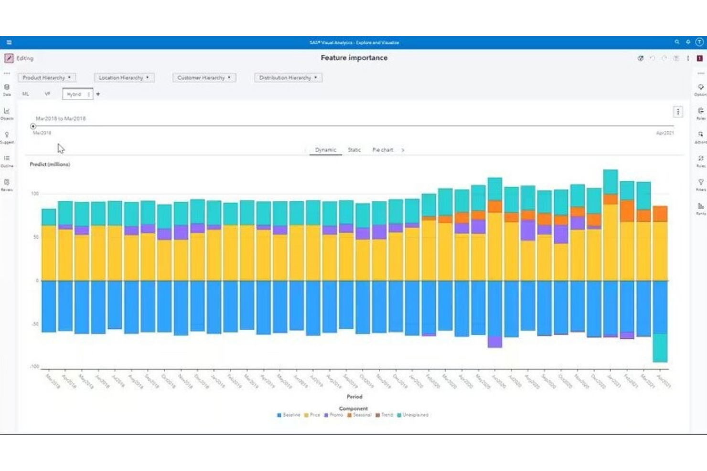Click right sidebar collapse dots handle
The width and height of the screenshot is (707, 471).
(700, 73)
